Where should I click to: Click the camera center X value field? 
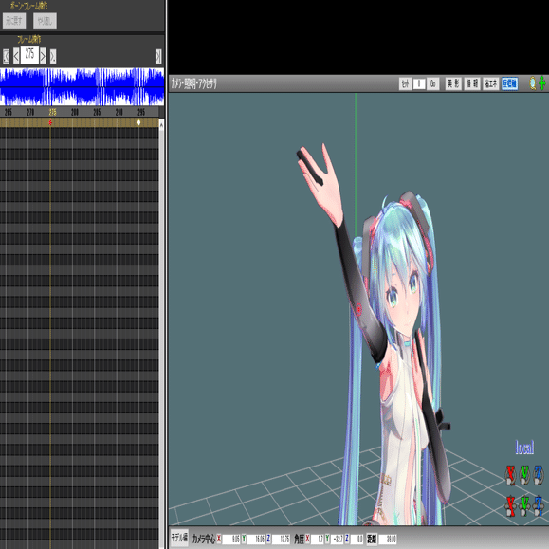(231, 540)
